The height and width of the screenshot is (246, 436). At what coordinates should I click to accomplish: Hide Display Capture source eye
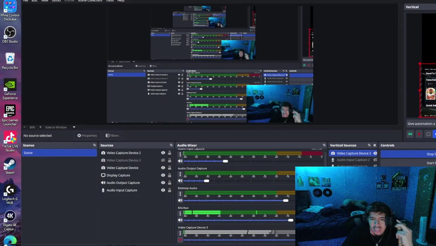coord(163,175)
